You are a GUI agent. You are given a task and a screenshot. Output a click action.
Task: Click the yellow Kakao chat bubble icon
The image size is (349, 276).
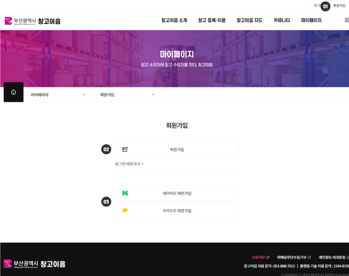[x=125, y=210]
